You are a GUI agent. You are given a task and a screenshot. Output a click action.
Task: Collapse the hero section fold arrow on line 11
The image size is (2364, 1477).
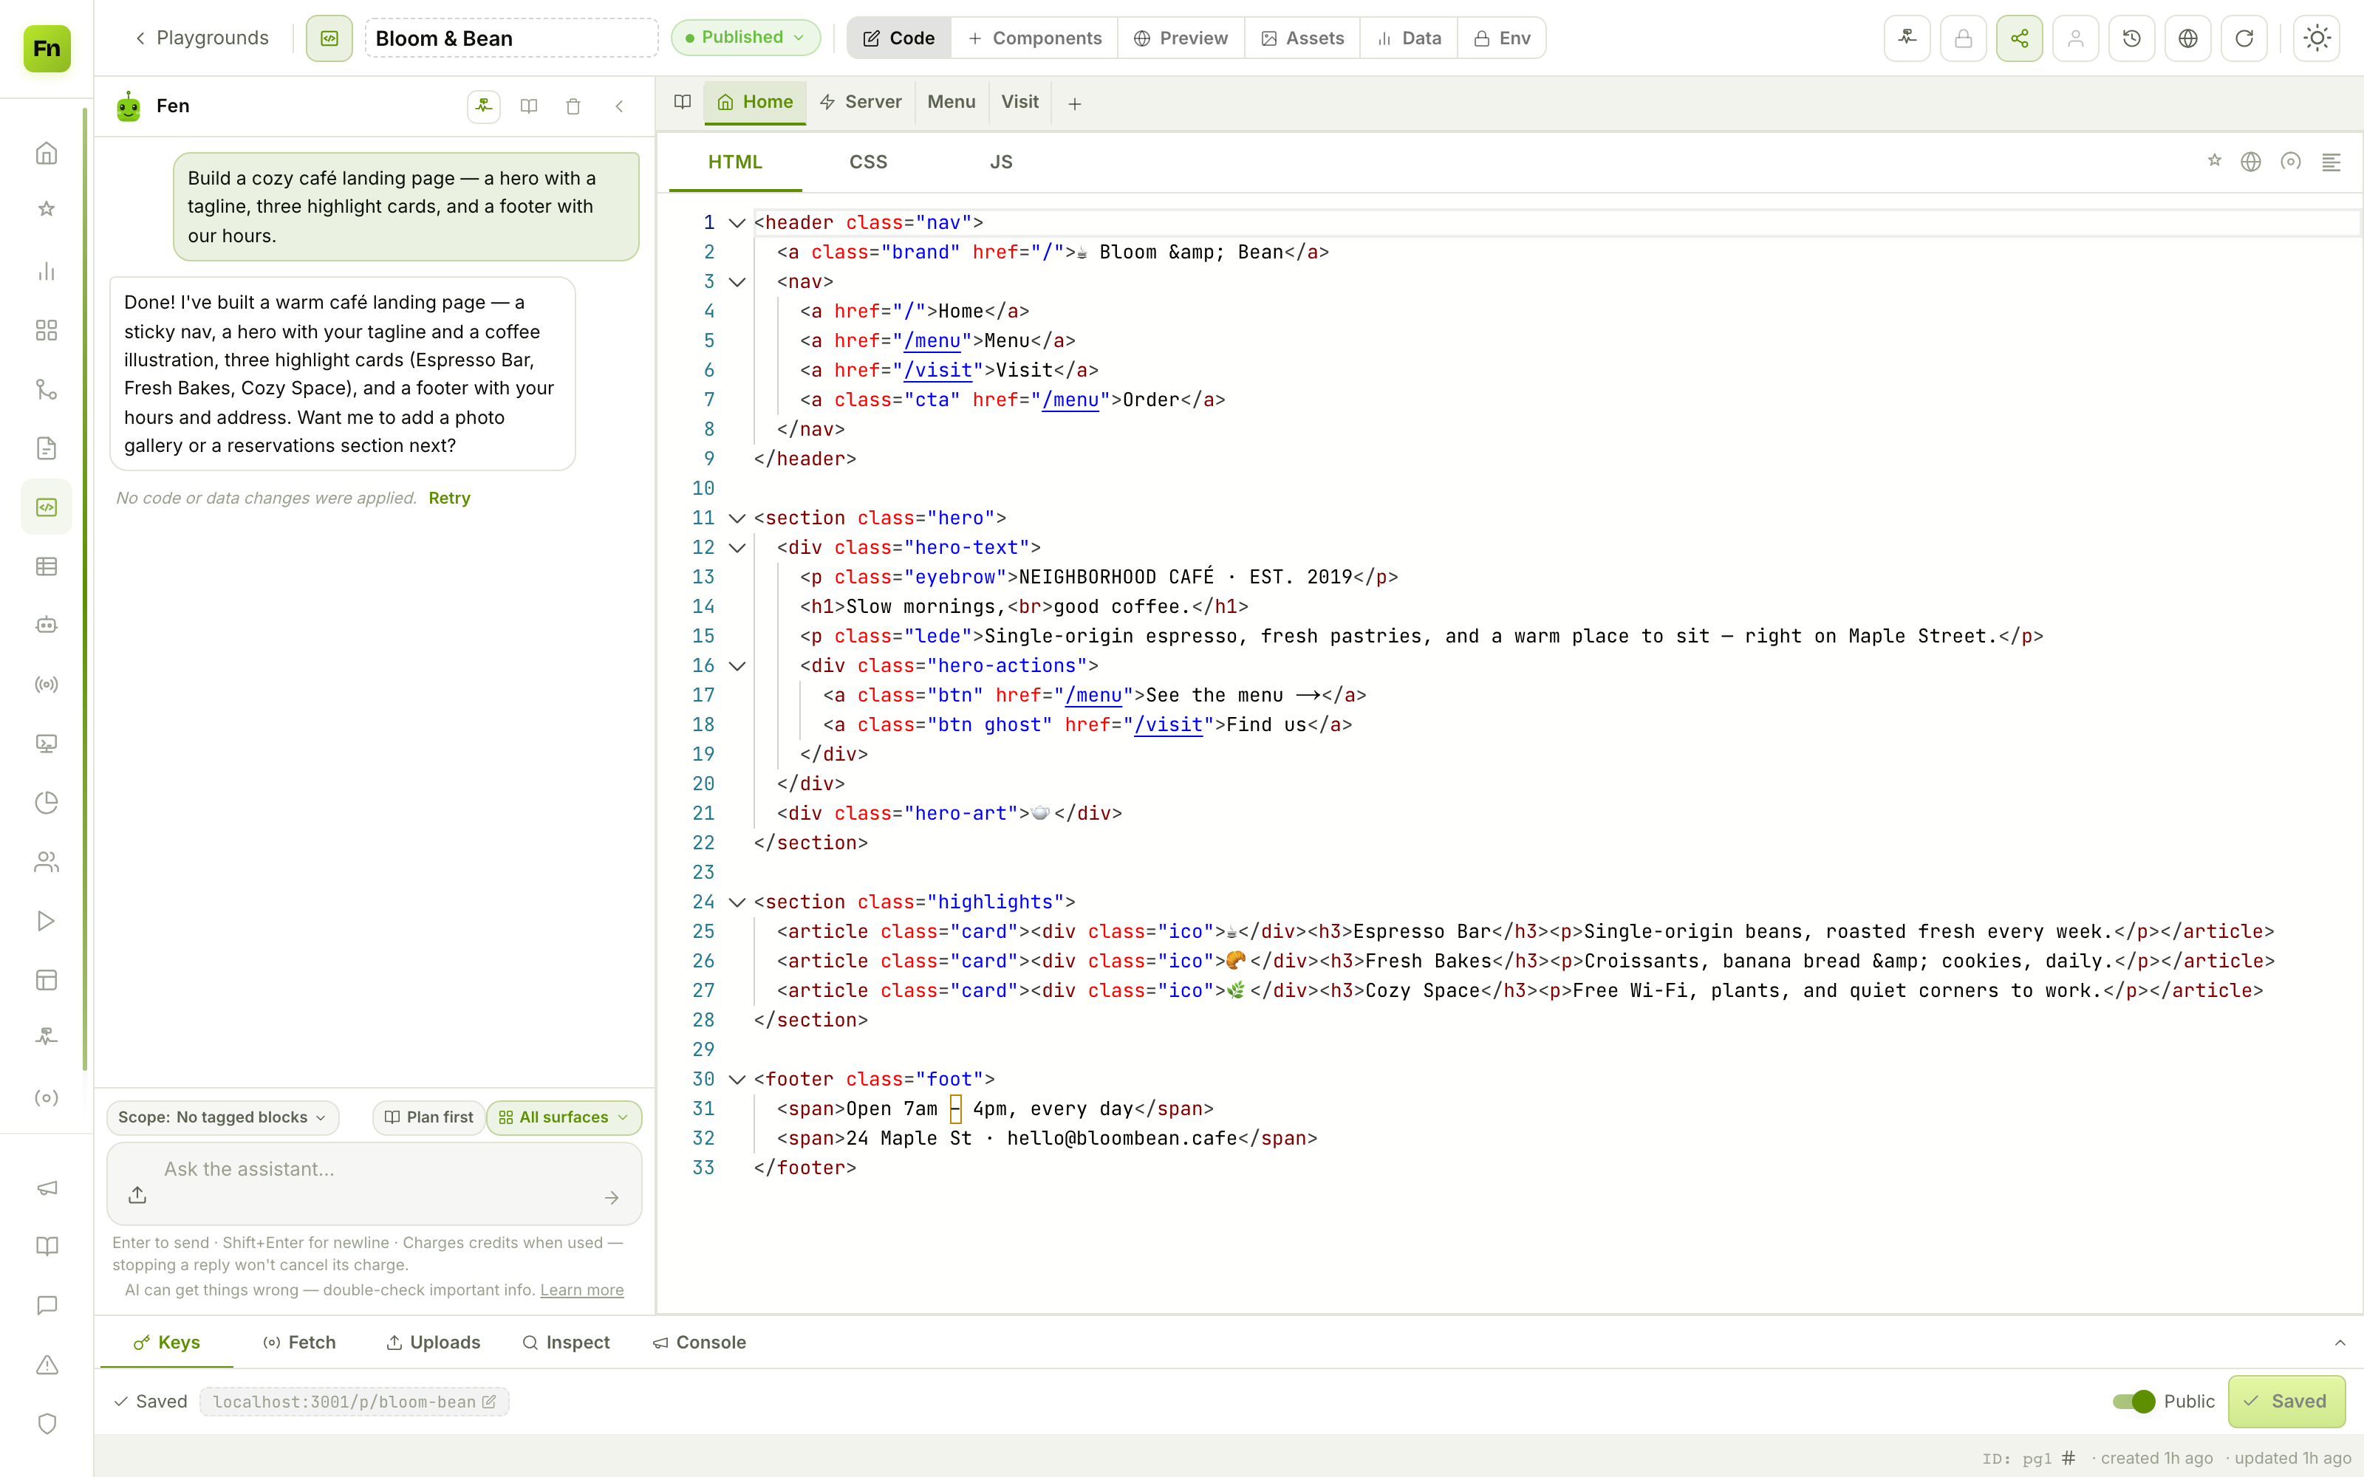point(737,518)
